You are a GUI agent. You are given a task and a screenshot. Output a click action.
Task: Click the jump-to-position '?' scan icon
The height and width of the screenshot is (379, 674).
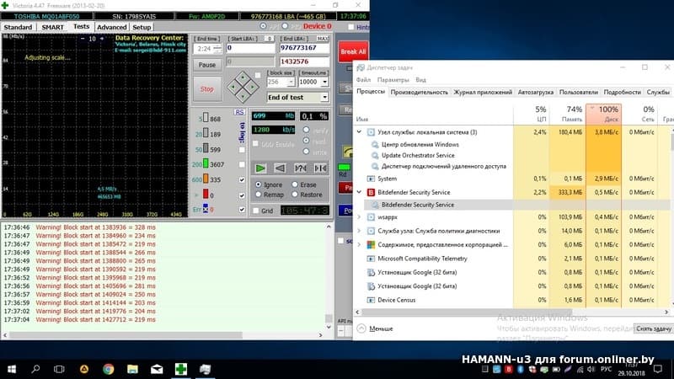tap(300, 168)
